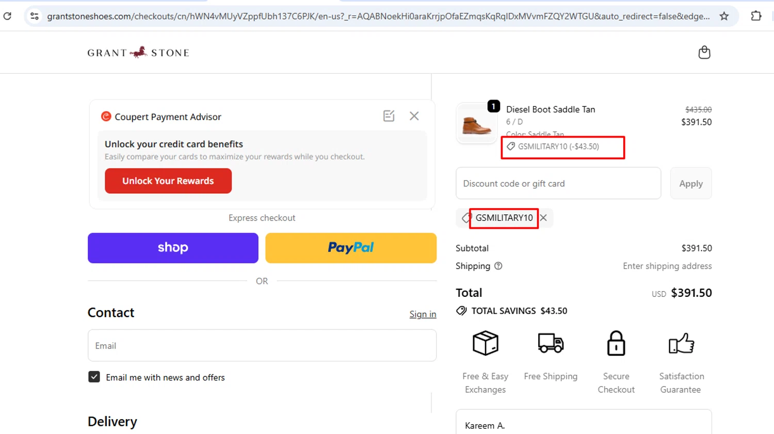Click the Satisfaction Guarantee thumbs-up icon

pos(682,343)
